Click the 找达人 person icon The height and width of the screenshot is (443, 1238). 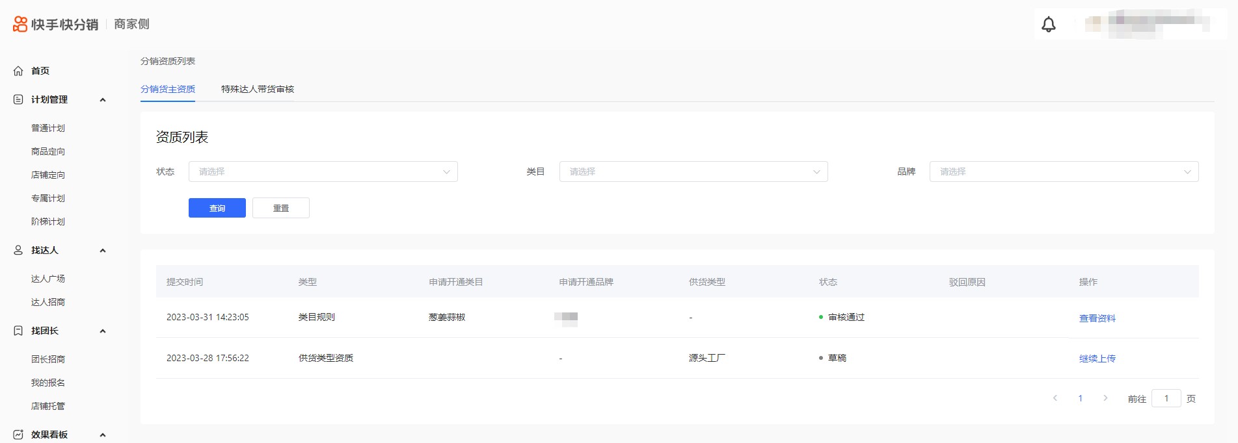coord(18,250)
